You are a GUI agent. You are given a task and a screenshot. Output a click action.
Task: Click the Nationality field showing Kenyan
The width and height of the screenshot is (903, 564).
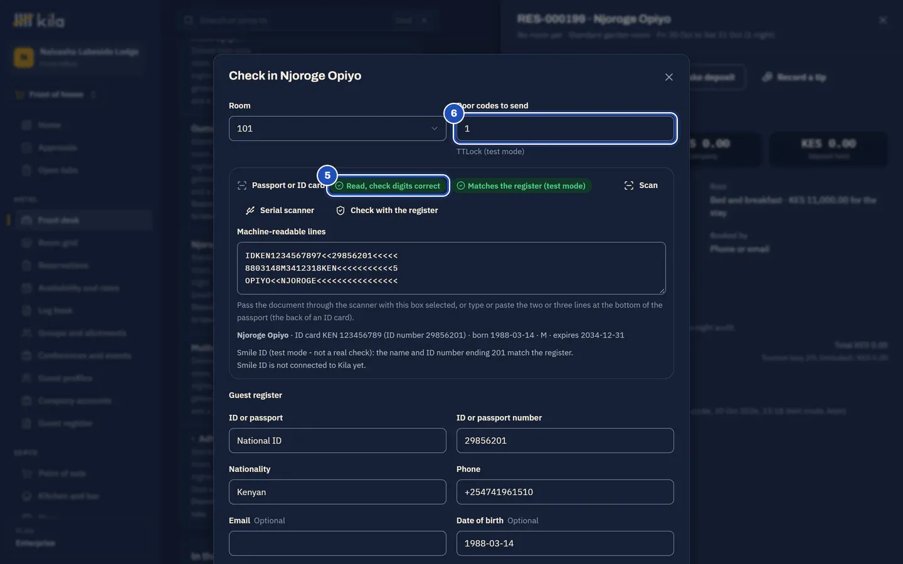pyautogui.click(x=337, y=492)
